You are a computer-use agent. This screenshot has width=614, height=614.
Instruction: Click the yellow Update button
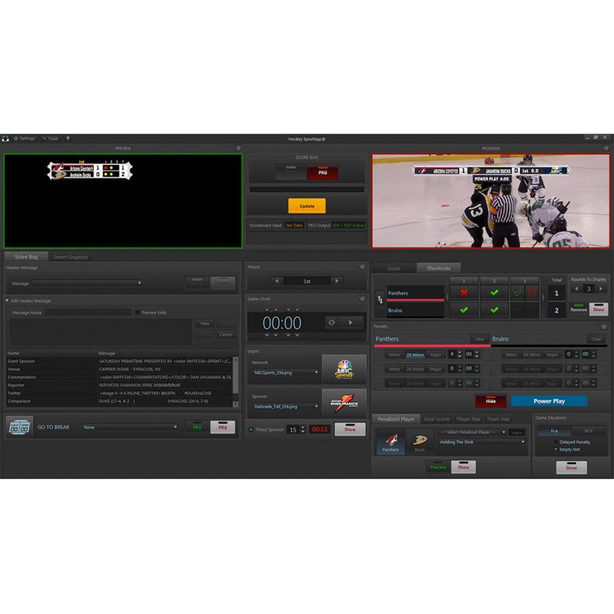click(x=306, y=206)
